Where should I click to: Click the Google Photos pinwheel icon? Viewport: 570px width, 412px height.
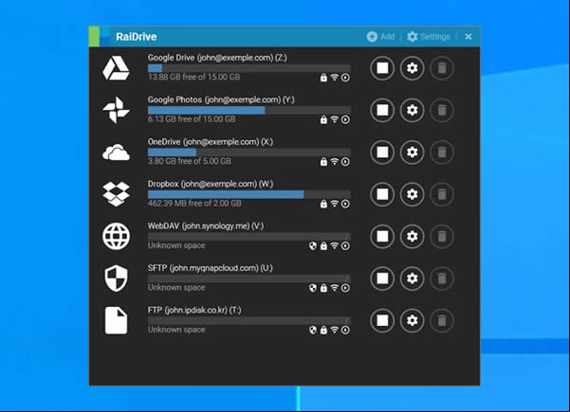(116, 110)
